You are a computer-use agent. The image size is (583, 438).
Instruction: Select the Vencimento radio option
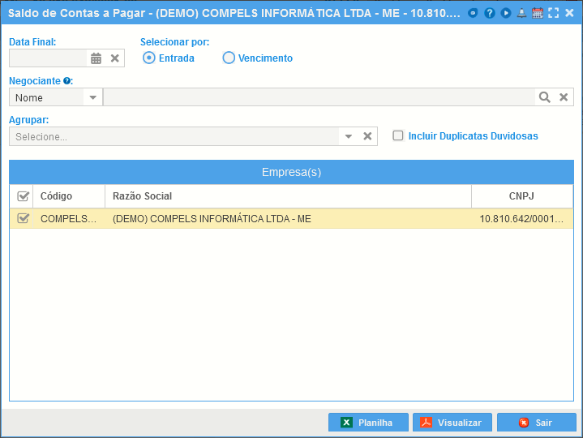pos(229,58)
